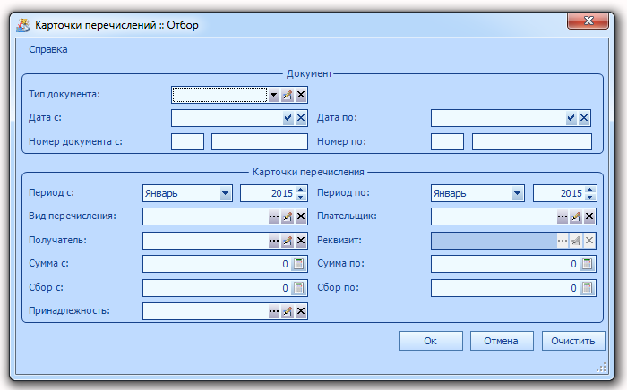Click the edit pencil icon for Плательщик
The image size is (627, 390).
576,216
